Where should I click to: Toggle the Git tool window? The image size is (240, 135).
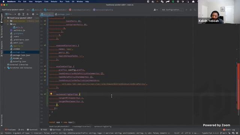pyautogui.click(x=21, y=130)
